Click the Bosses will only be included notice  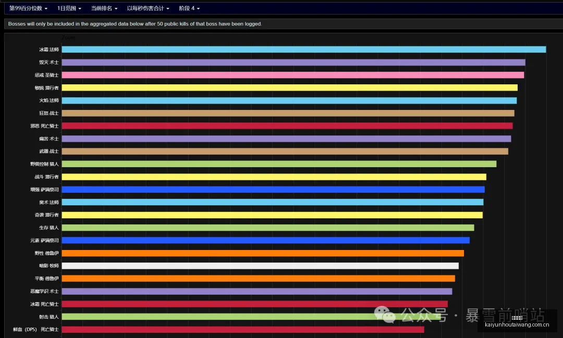[x=135, y=24]
